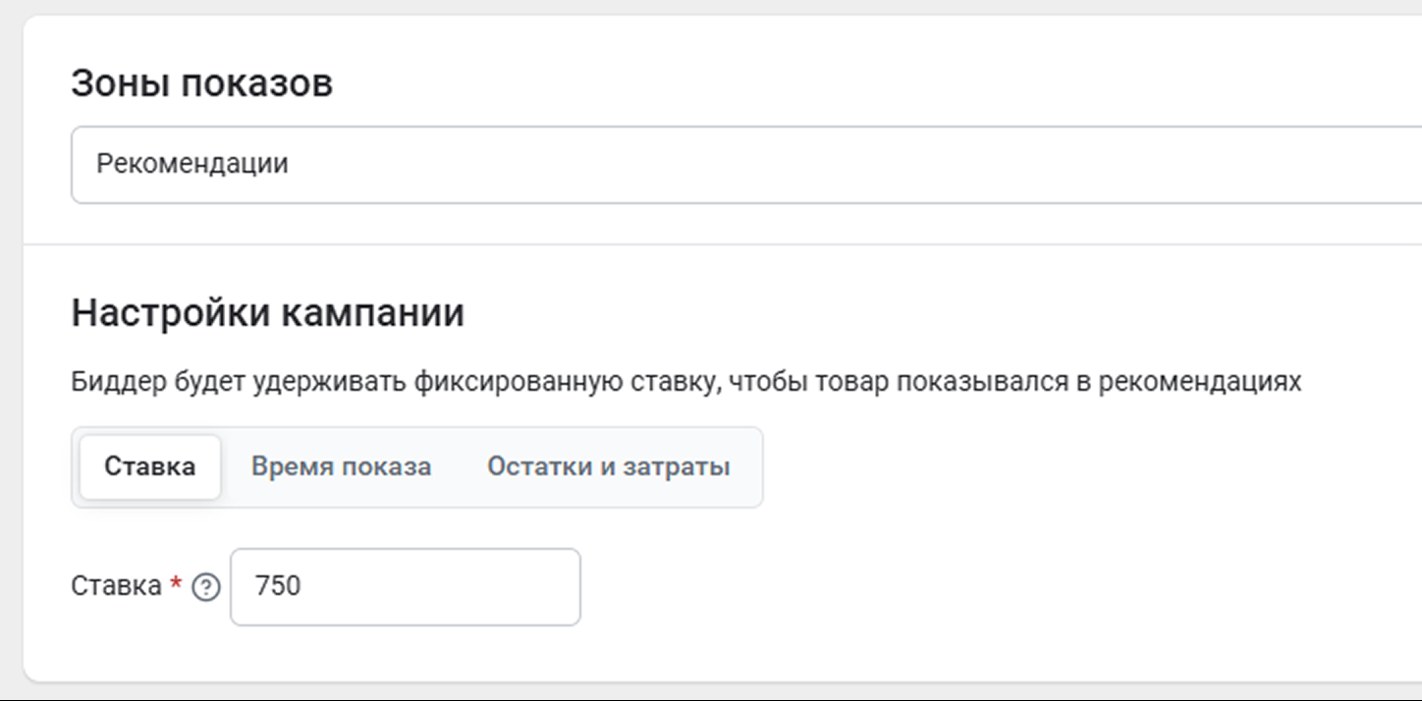1422x701 pixels.
Task: Focus the Ставка input field
Action: 405,587
